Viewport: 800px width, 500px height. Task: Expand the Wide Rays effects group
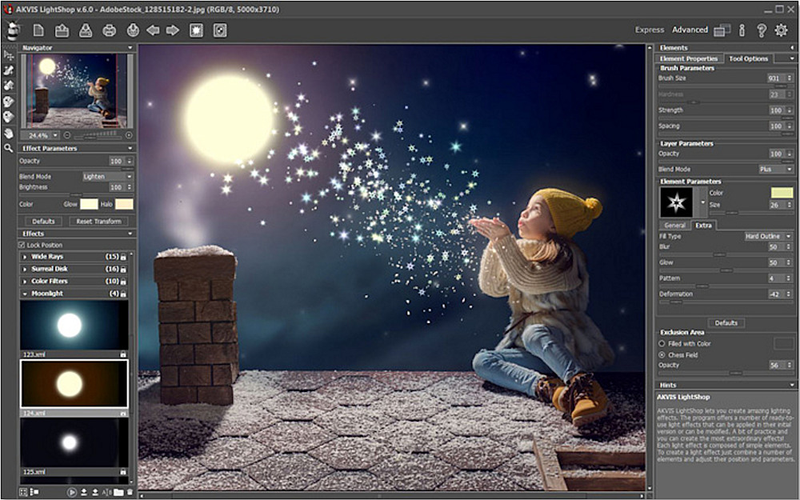[x=48, y=256]
